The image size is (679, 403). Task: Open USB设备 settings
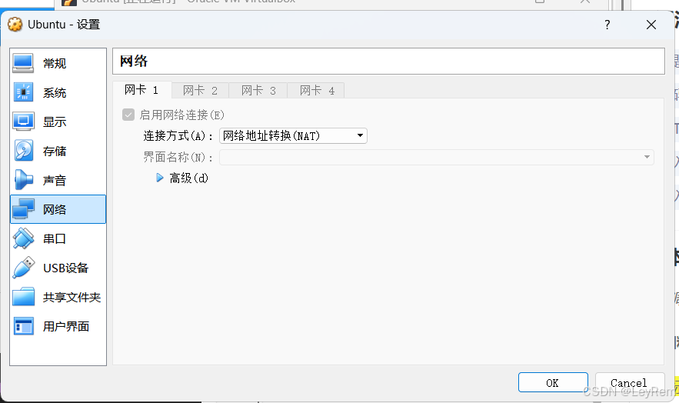click(x=58, y=268)
